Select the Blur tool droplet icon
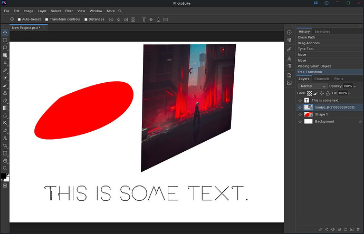 tap(5, 115)
